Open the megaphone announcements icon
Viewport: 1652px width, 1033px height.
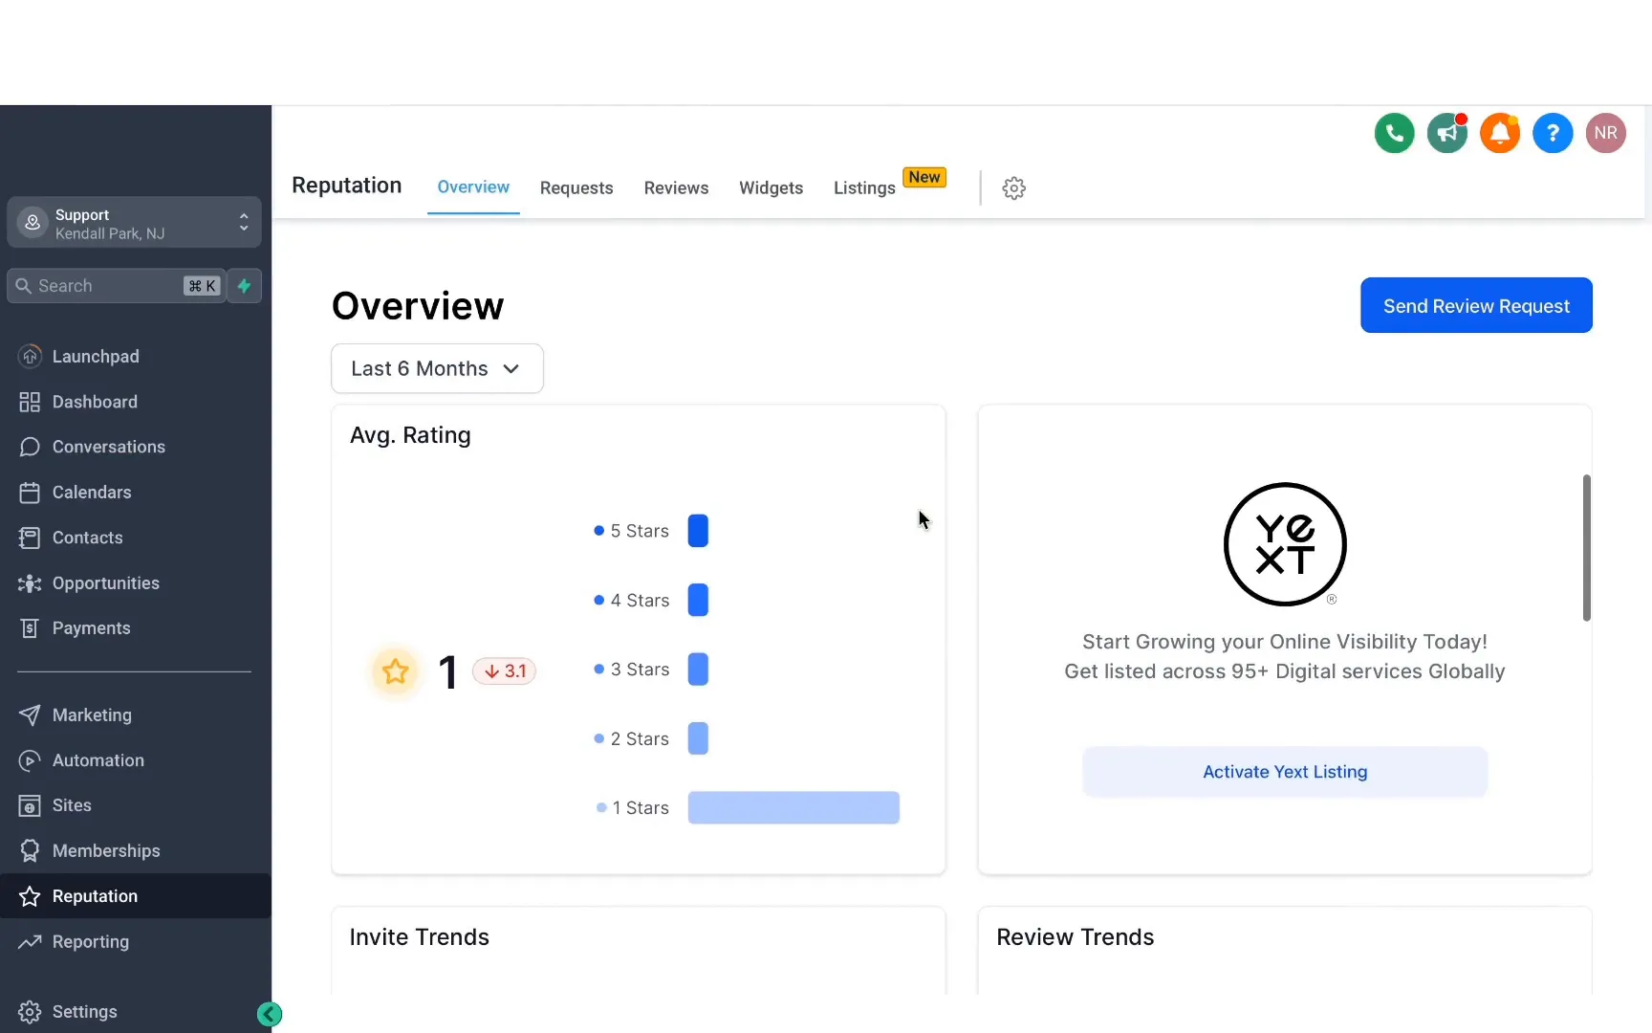click(x=1447, y=133)
